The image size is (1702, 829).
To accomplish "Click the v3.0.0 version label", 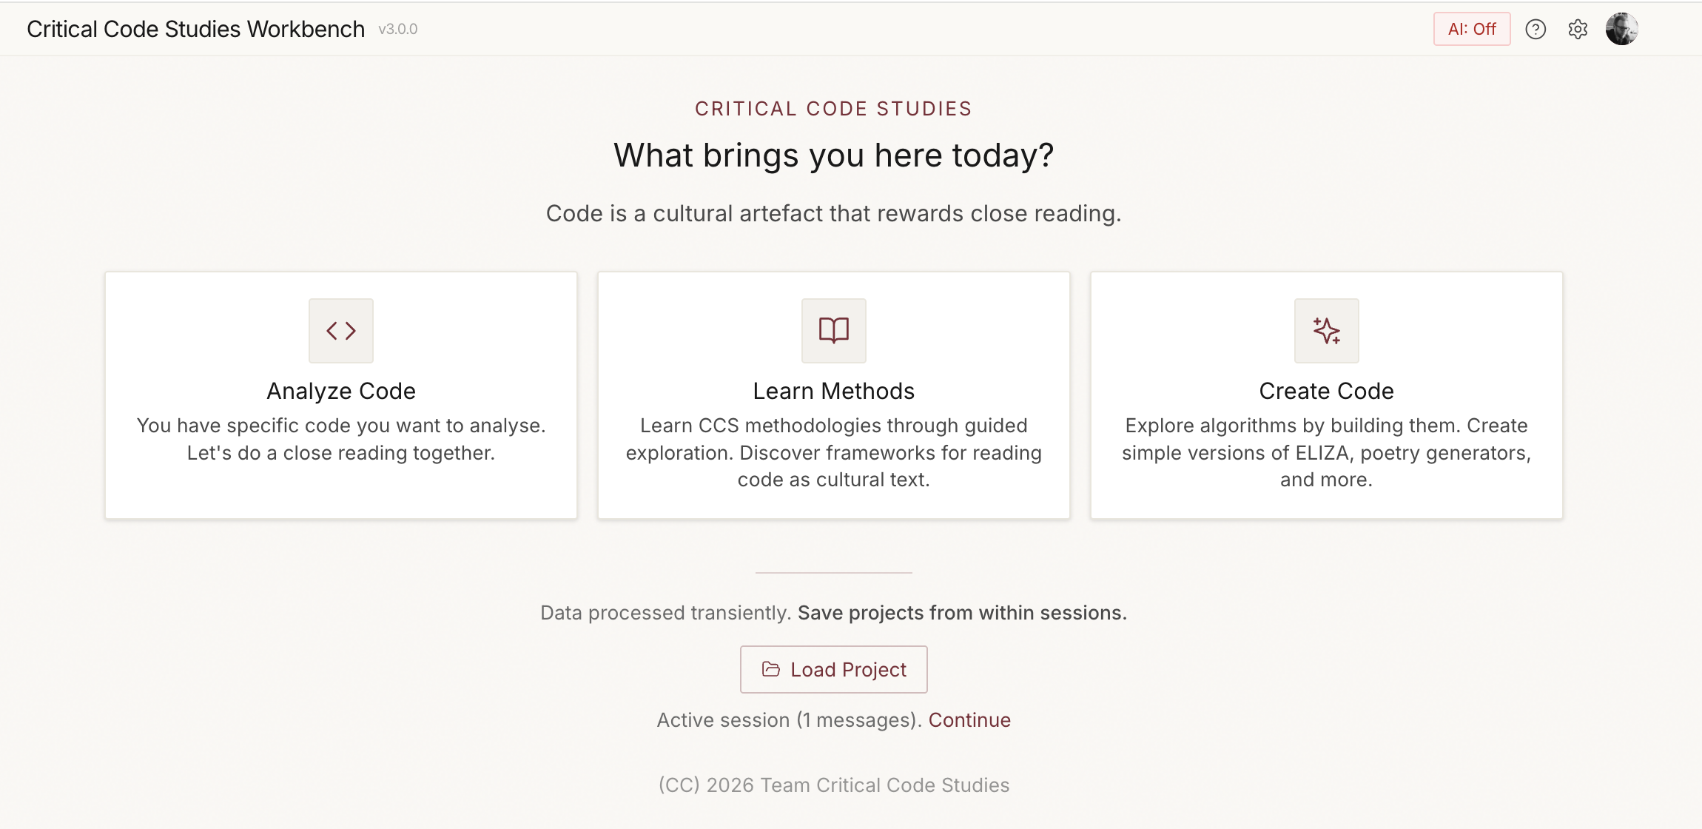I will [x=398, y=30].
